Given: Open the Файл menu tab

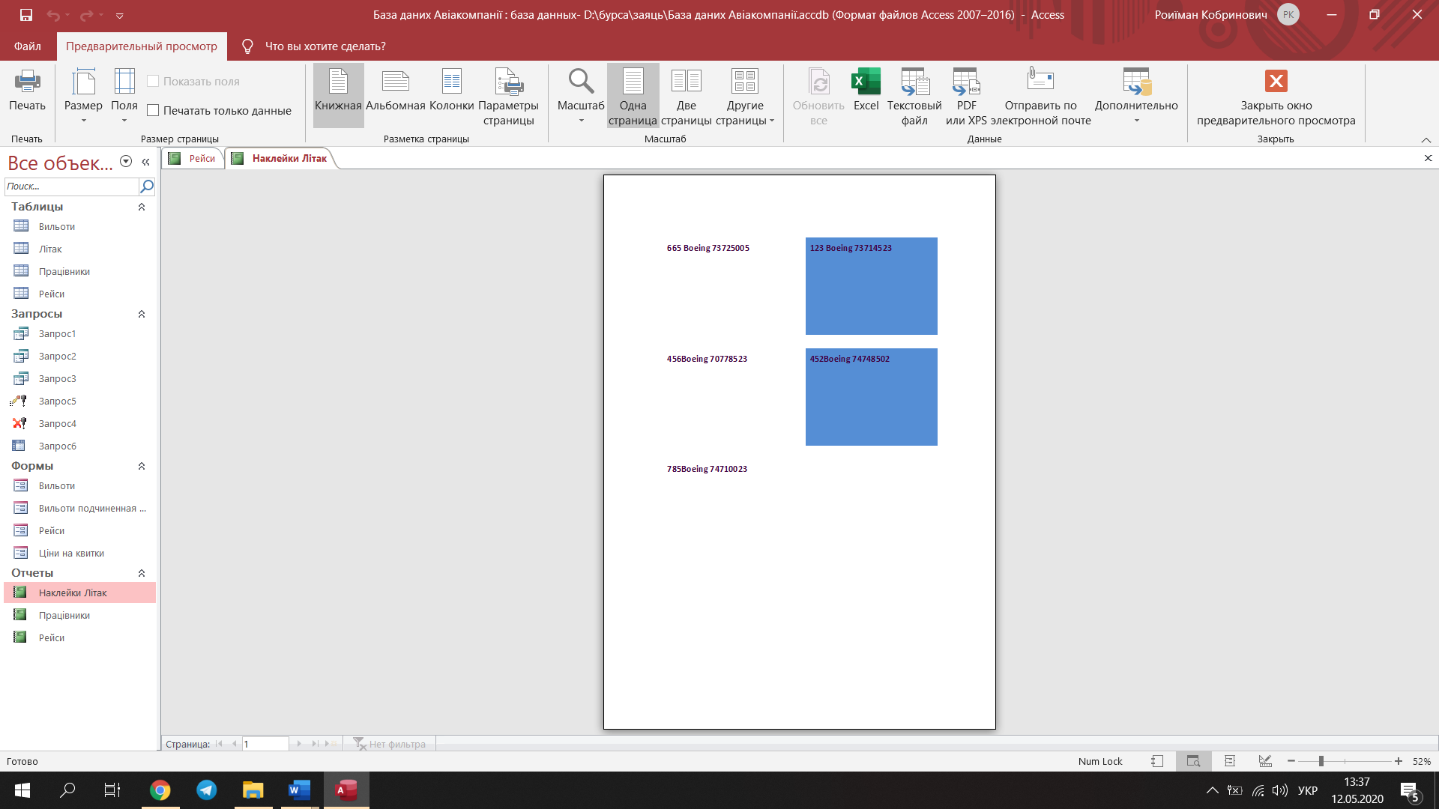Looking at the screenshot, I should 28,46.
